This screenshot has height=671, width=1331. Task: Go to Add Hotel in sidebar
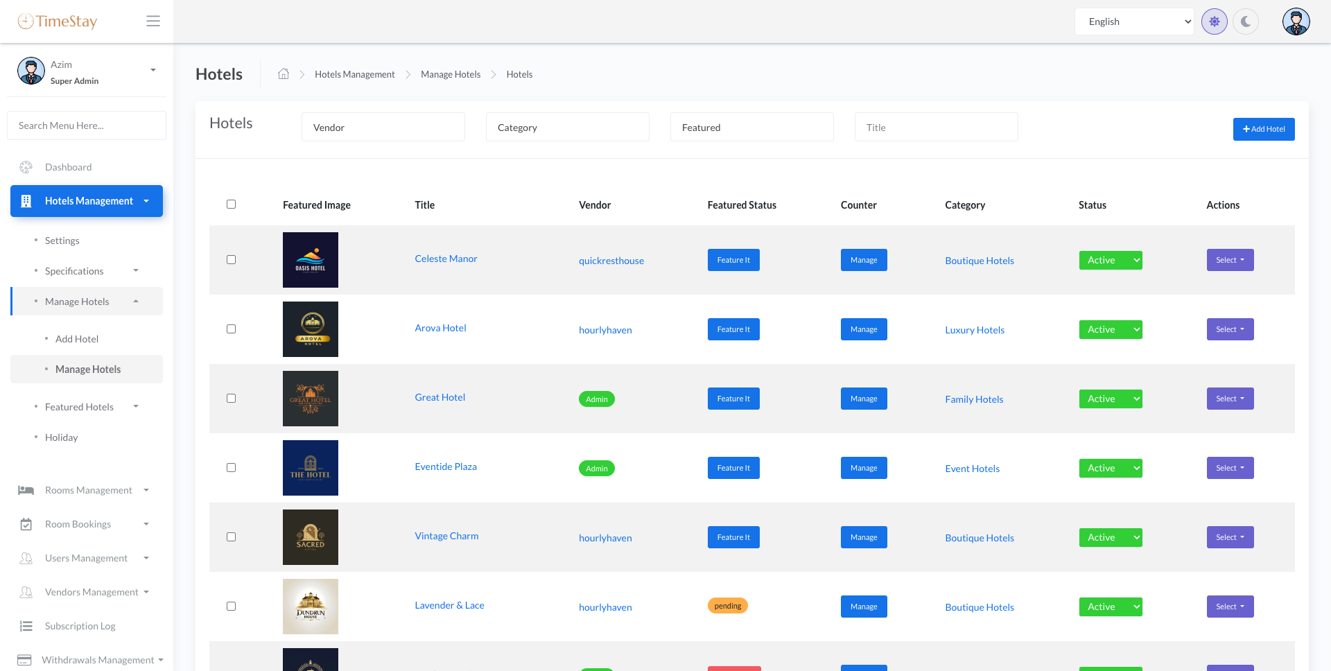click(77, 339)
